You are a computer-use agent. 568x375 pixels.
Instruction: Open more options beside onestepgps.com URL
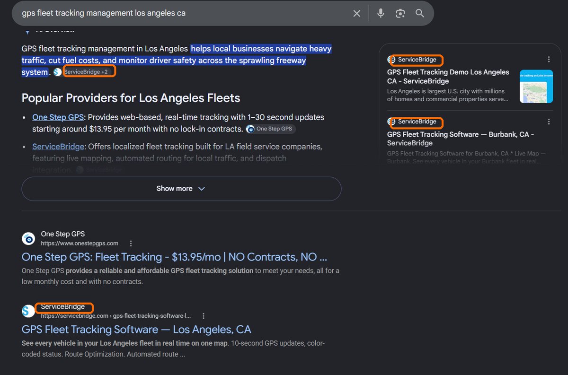(131, 244)
